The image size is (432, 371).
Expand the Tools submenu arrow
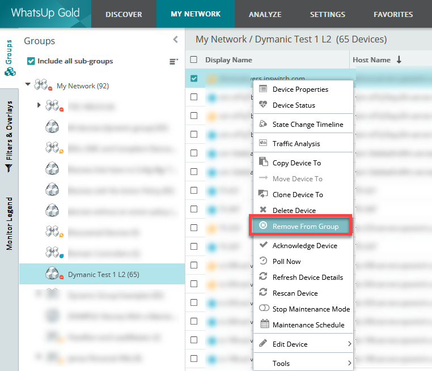pyautogui.click(x=350, y=363)
